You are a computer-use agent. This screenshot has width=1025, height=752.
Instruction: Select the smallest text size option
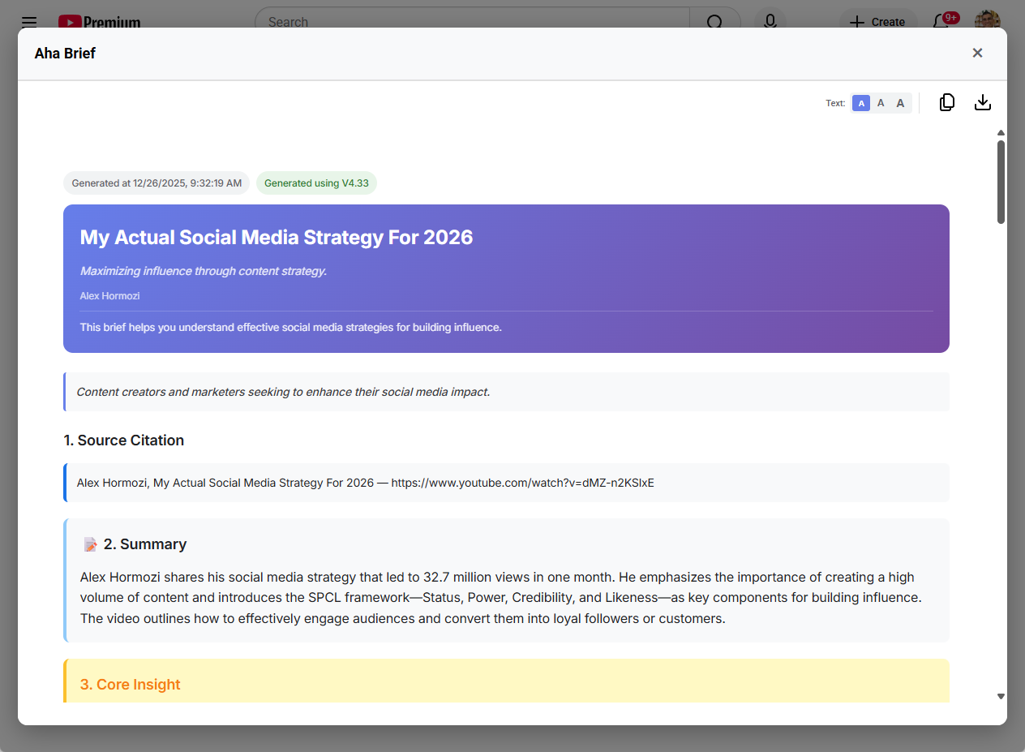tap(861, 103)
